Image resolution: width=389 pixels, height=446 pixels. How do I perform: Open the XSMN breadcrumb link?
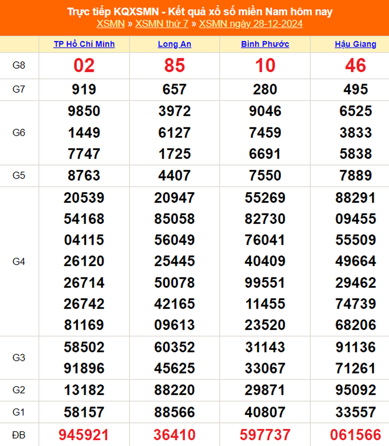110,24
